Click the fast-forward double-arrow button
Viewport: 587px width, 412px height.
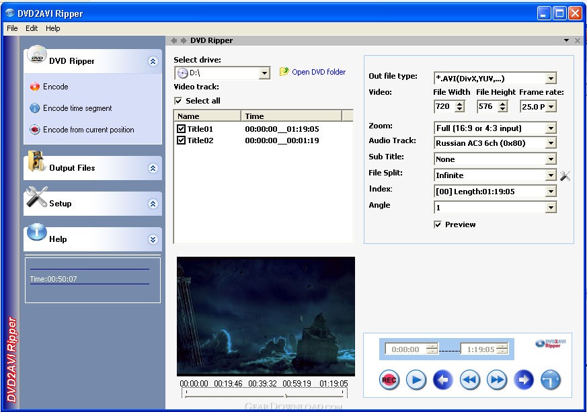(x=497, y=380)
